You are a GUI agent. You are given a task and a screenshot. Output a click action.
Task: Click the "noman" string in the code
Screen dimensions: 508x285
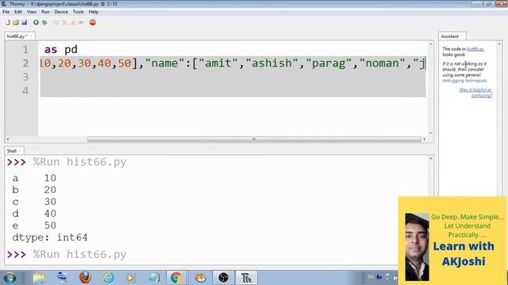(383, 63)
